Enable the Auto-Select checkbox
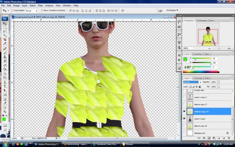The image size is (235, 147). coord(13,11)
